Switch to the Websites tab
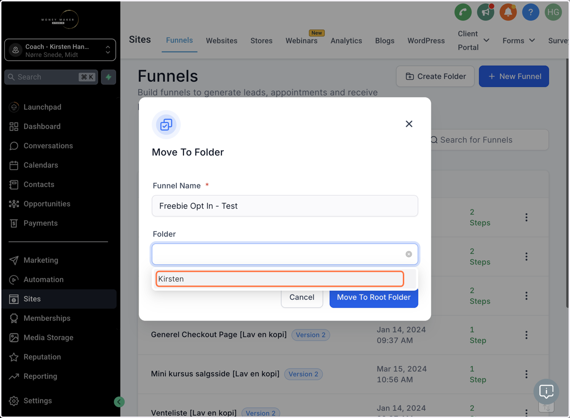570x418 pixels. pyautogui.click(x=221, y=41)
